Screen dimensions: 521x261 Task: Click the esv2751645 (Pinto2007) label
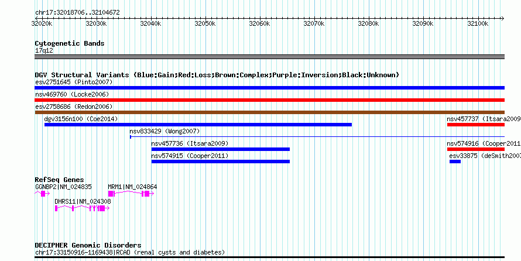[x=74, y=82]
